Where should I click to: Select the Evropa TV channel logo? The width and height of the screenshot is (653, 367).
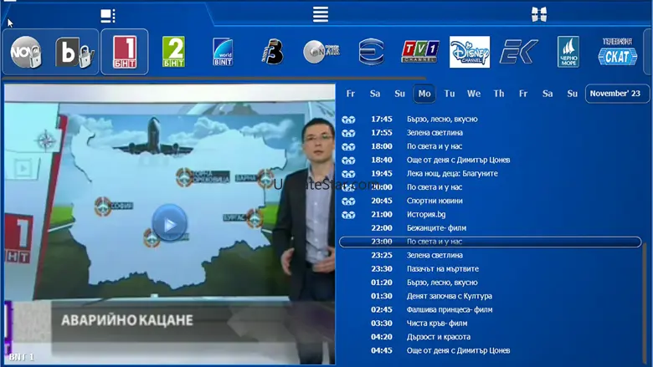371,52
